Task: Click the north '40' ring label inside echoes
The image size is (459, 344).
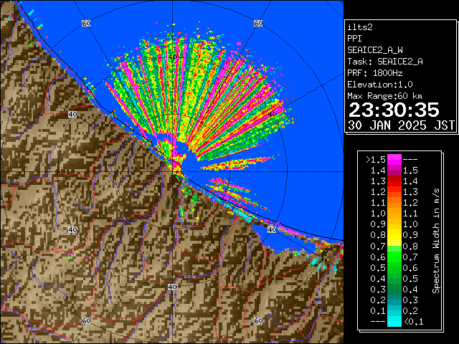Action: click(x=172, y=57)
